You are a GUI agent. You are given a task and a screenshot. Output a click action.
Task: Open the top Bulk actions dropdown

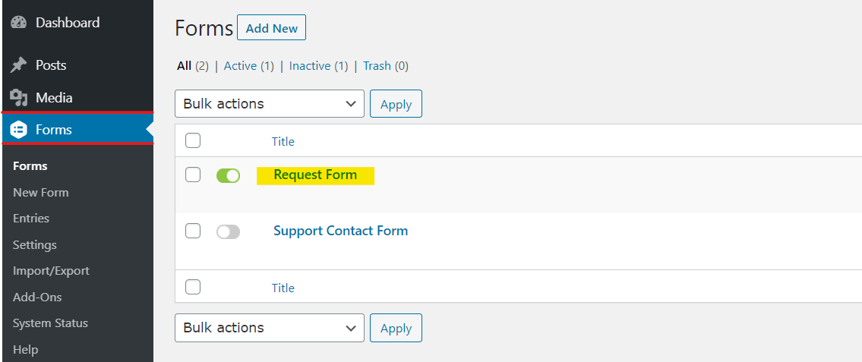pos(270,104)
